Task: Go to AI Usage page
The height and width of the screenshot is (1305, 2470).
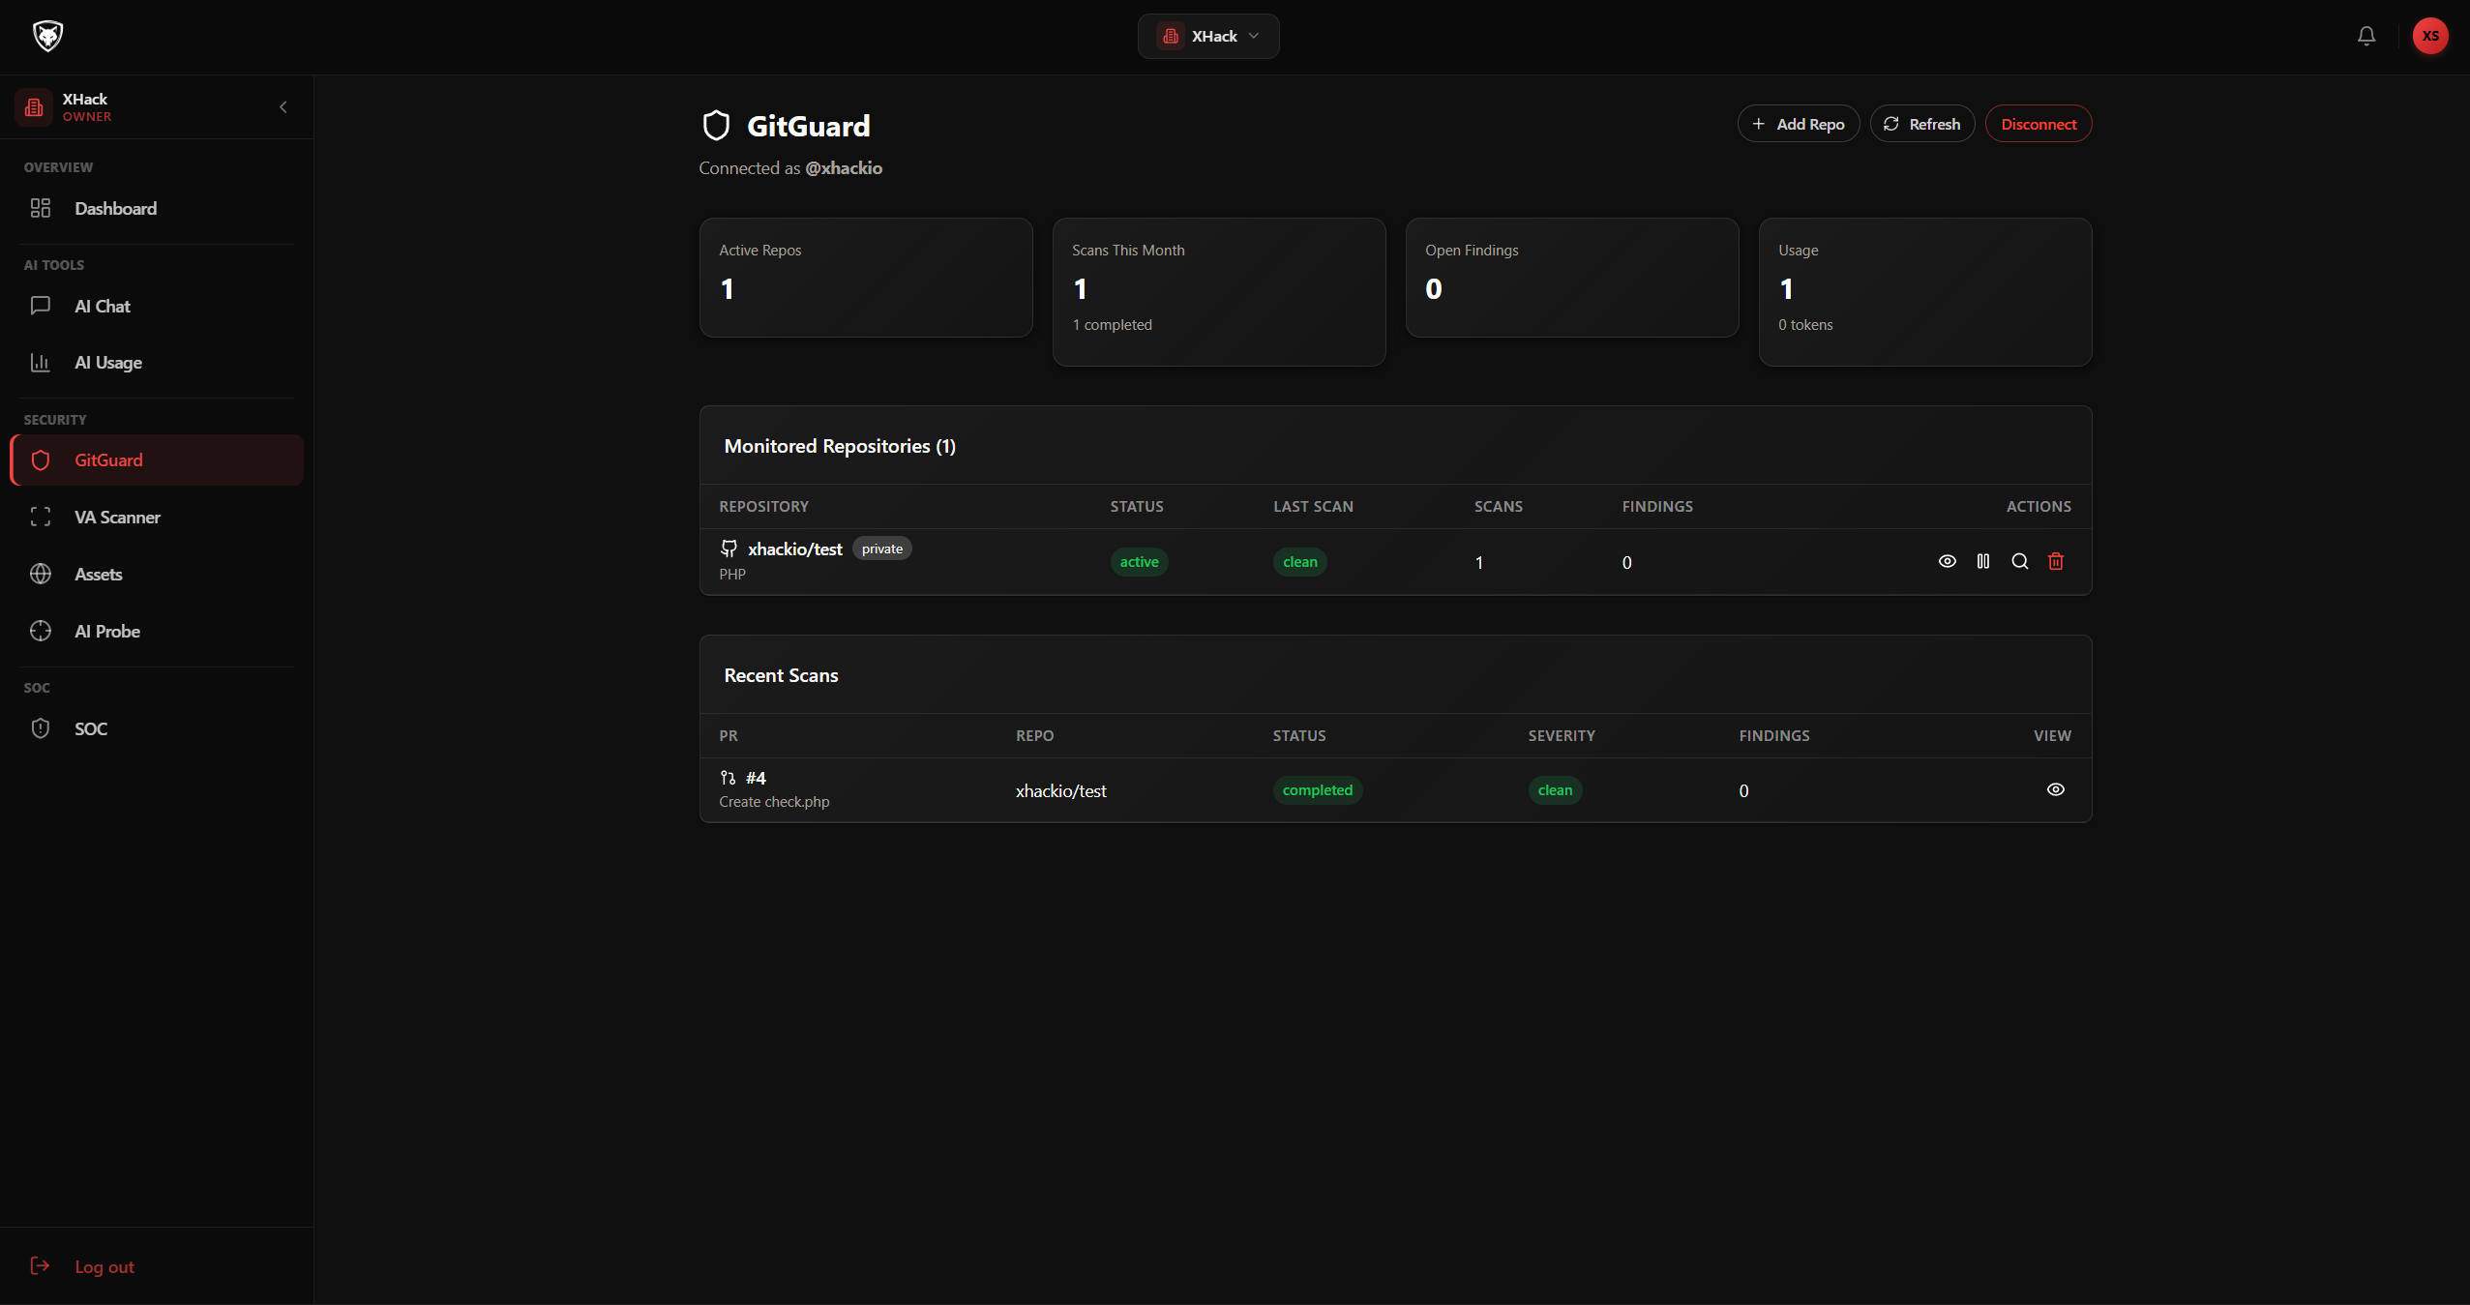Action: tap(157, 363)
